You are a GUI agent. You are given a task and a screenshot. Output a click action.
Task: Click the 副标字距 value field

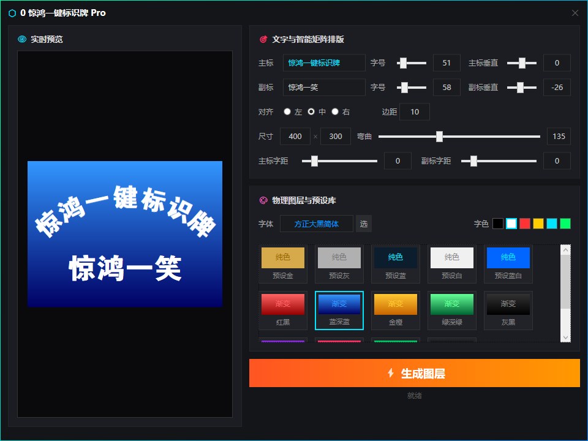557,160
